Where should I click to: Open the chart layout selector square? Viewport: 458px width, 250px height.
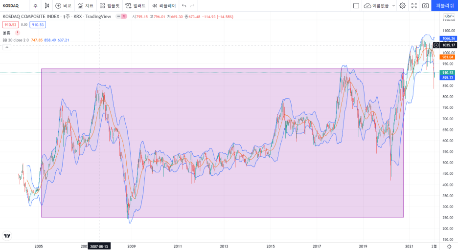pyautogui.click(x=356, y=5)
